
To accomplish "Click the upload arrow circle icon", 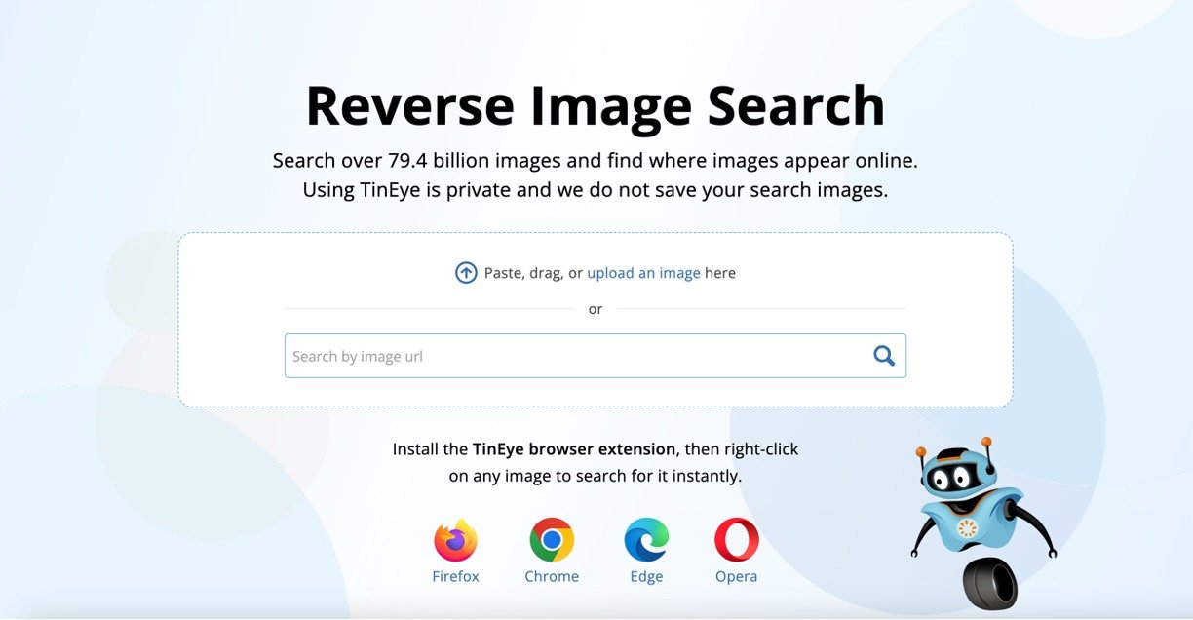I will (x=466, y=273).
